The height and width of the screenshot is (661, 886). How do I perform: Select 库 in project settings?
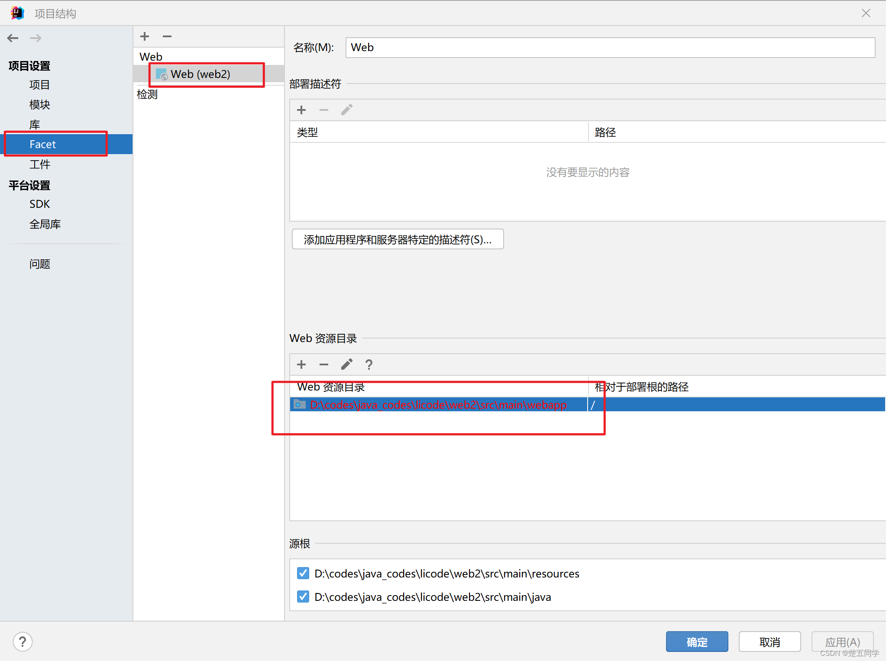click(35, 125)
